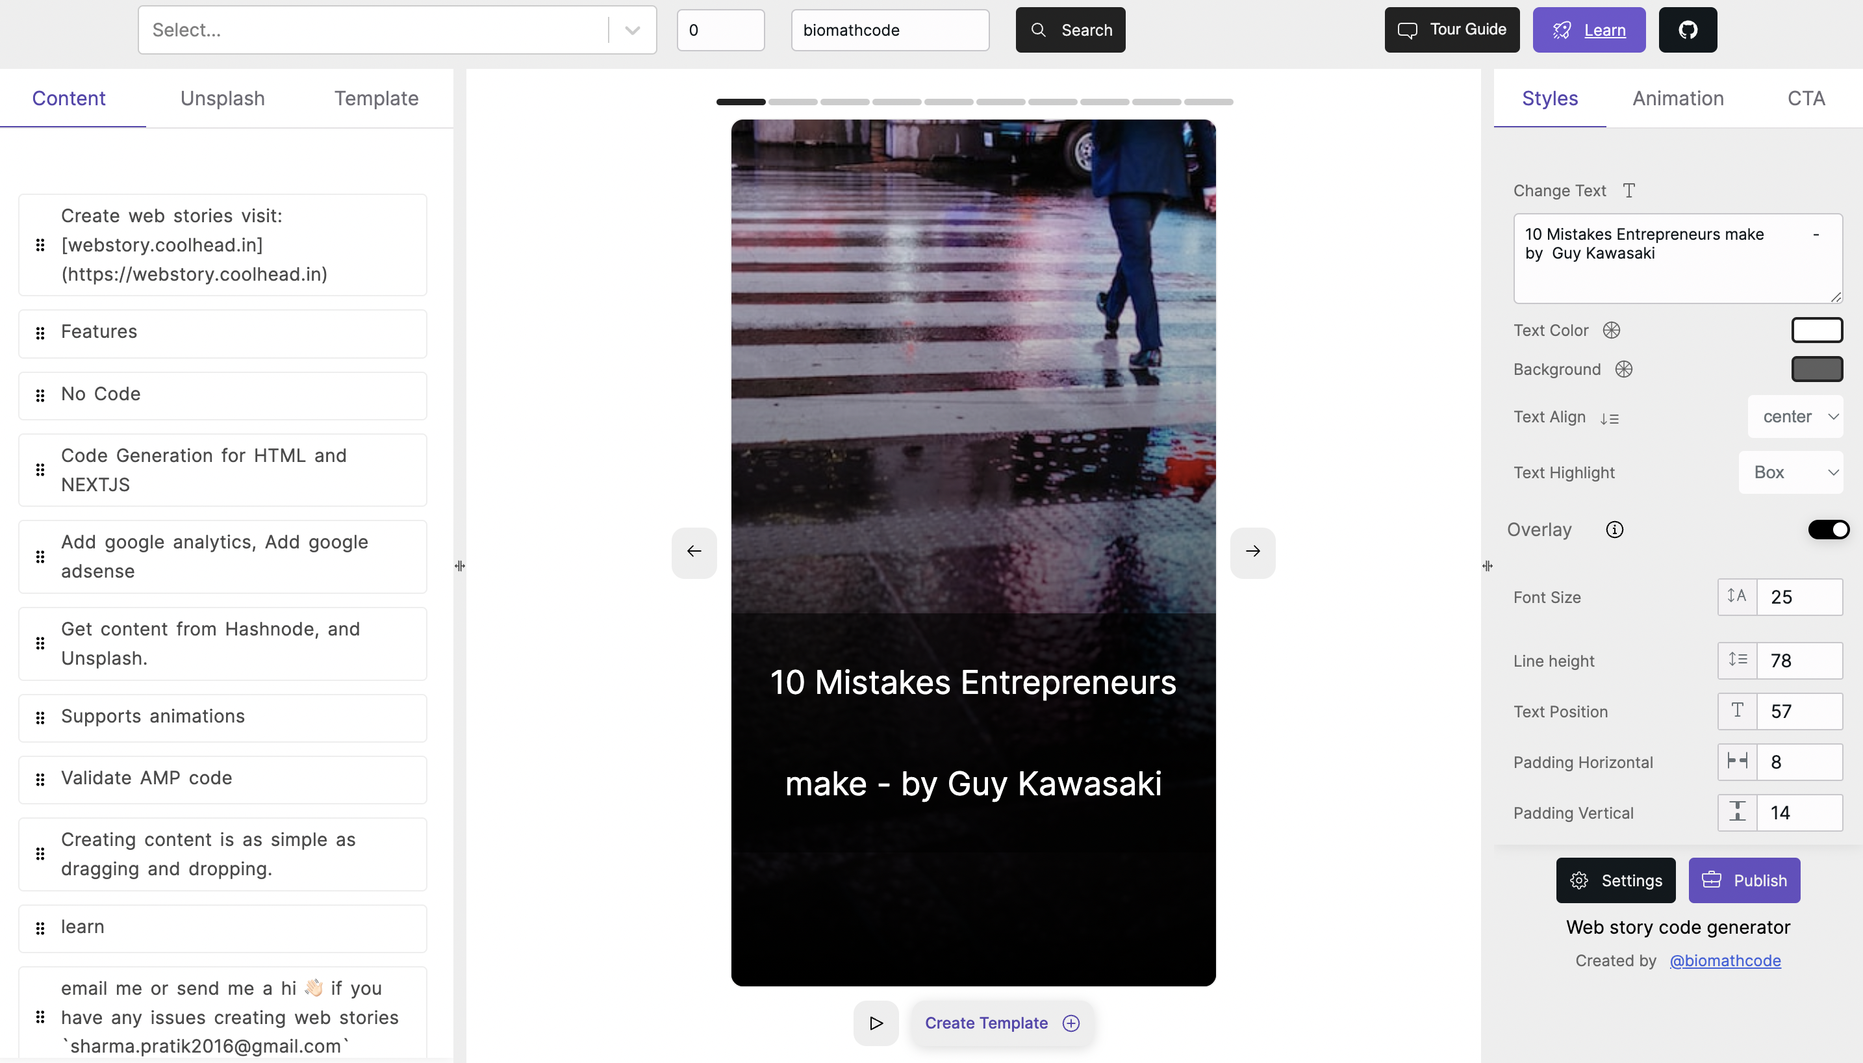The height and width of the screenshot is (1063, 1863).
Task: Click the Font Size icon
Action: pos(1737,596)
